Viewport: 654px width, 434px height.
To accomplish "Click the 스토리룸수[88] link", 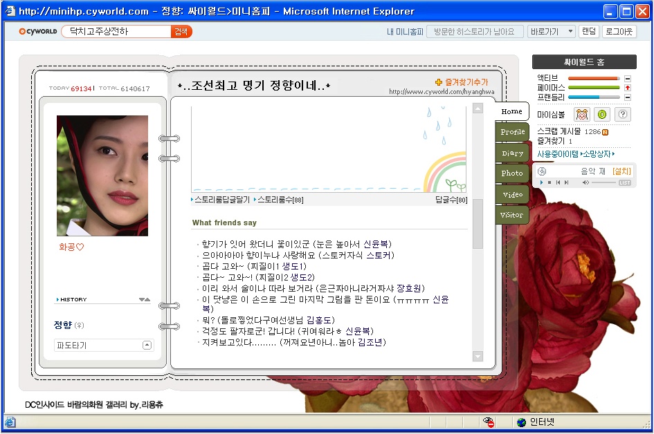I will [280, 200].
